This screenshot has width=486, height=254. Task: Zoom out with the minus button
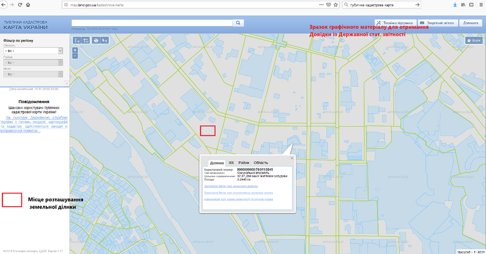[x=75, y=56]
